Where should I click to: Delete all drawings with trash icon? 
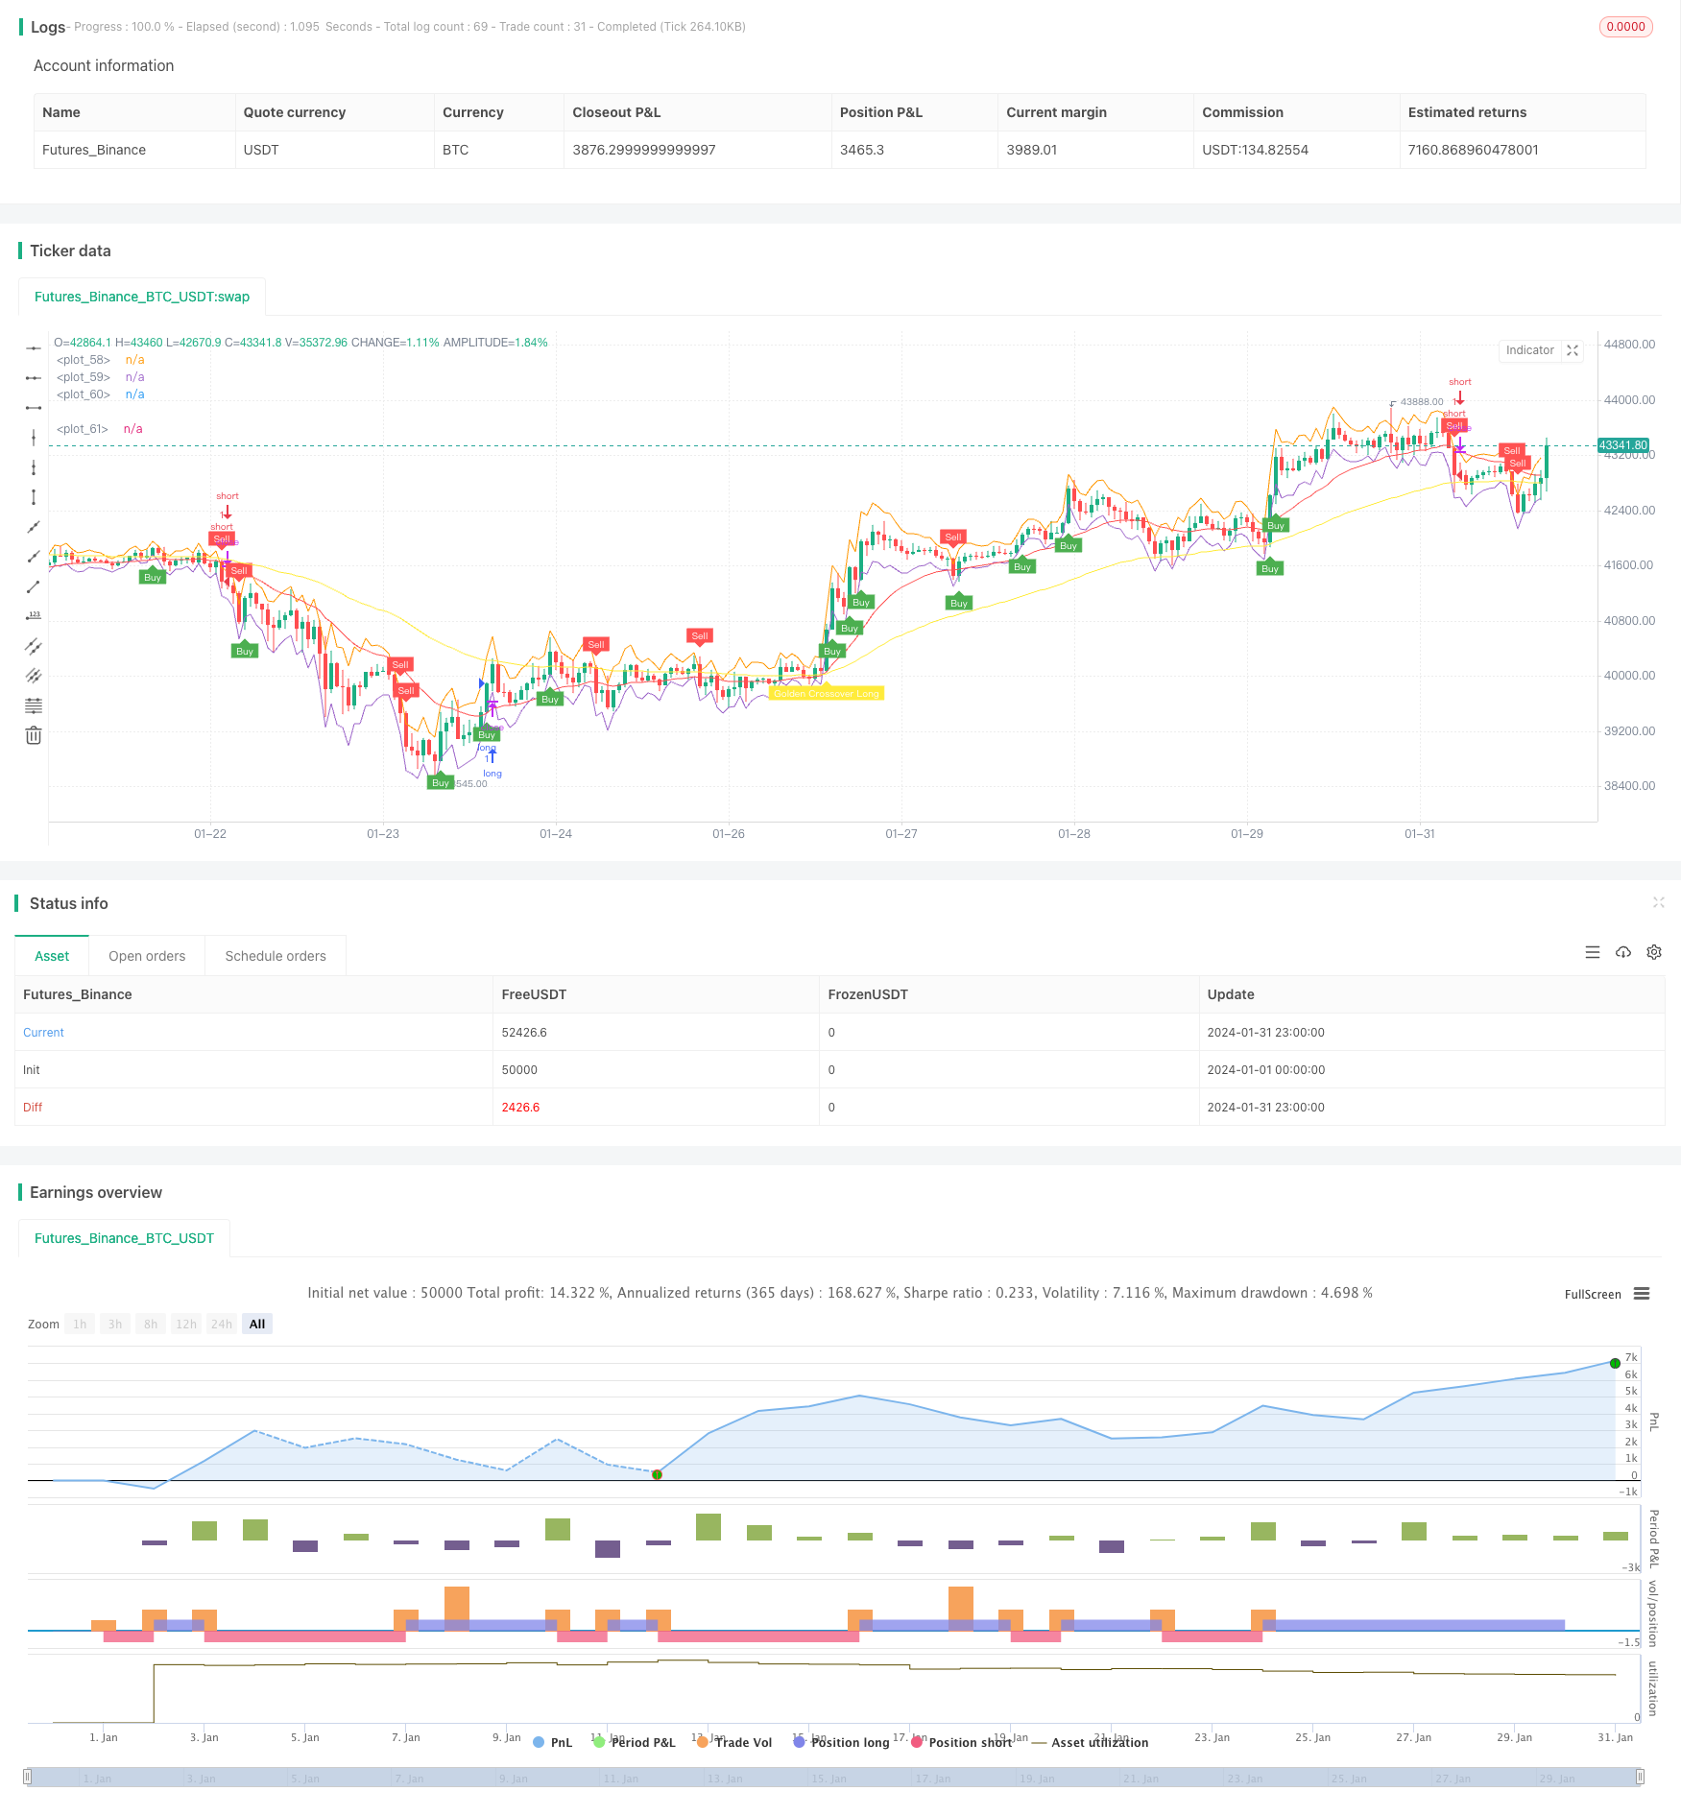tap(34, 735)
